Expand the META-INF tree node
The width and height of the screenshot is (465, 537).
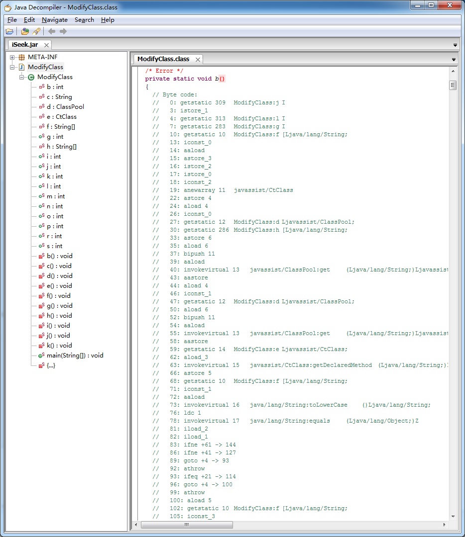click(12, 57)
